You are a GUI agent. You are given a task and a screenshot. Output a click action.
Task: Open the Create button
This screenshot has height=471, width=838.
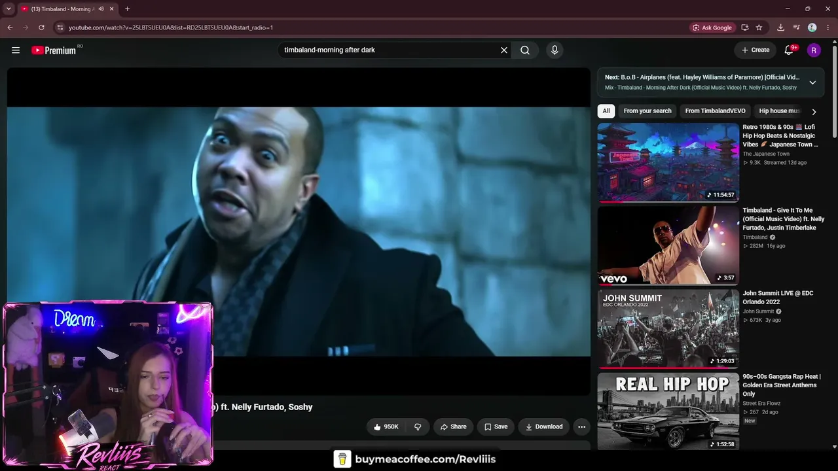(x=755, y=50)
